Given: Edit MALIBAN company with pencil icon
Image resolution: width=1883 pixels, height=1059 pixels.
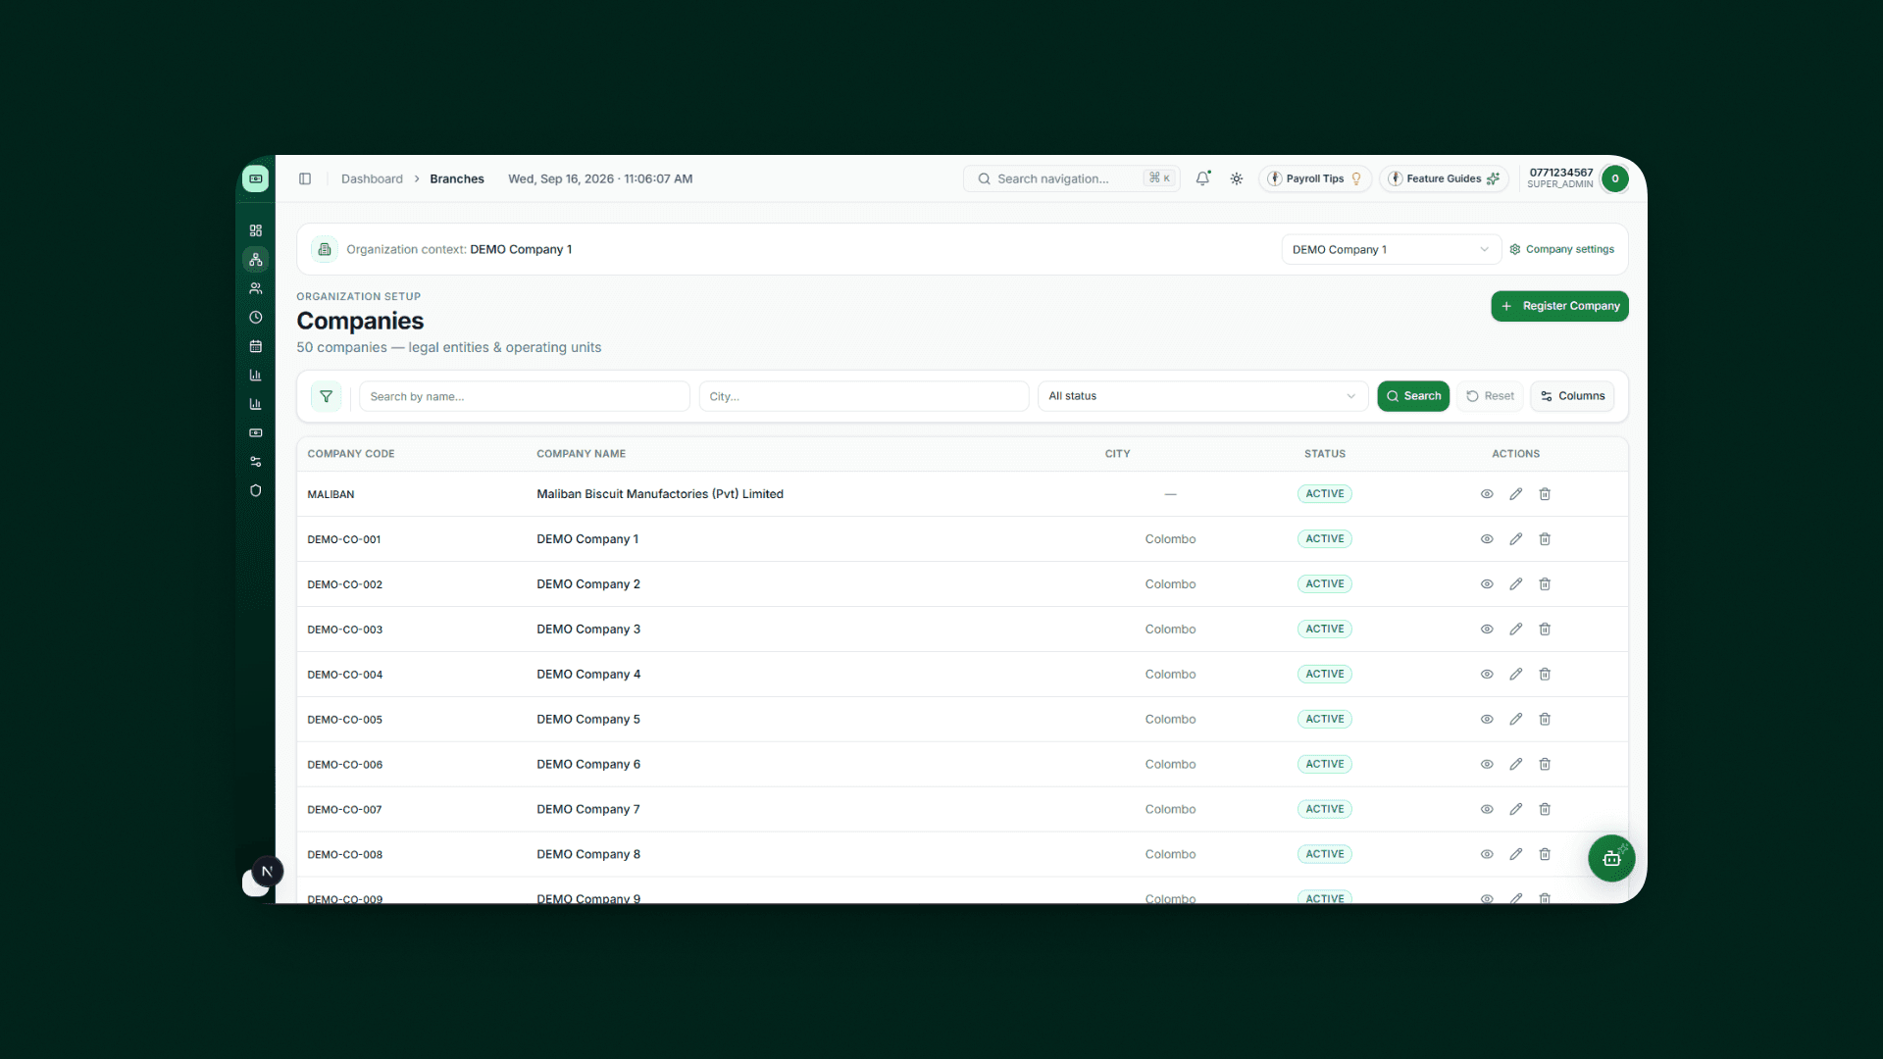Looking at the screenshot, I should [x=1515, y=494].
